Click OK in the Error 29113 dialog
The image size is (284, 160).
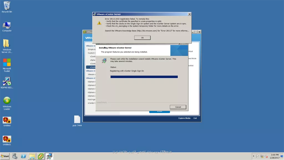pos(142,38)
